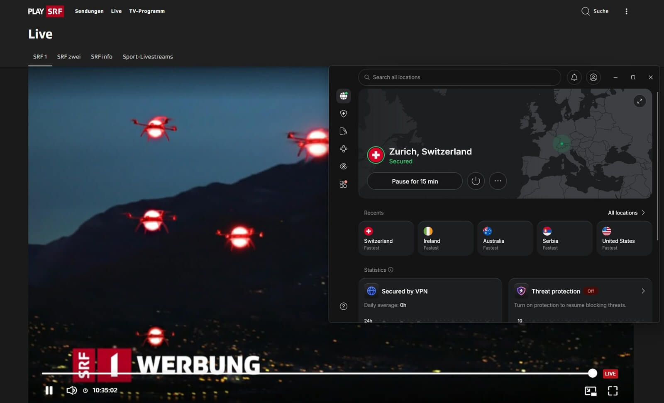This screenshot has width=664, height=403.
Task: Jump to LIVE in the player
Action: point(610,374)
